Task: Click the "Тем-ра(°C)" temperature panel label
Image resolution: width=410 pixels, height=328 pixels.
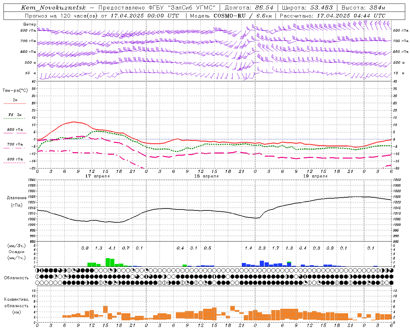Action: (x=15, y=91)
